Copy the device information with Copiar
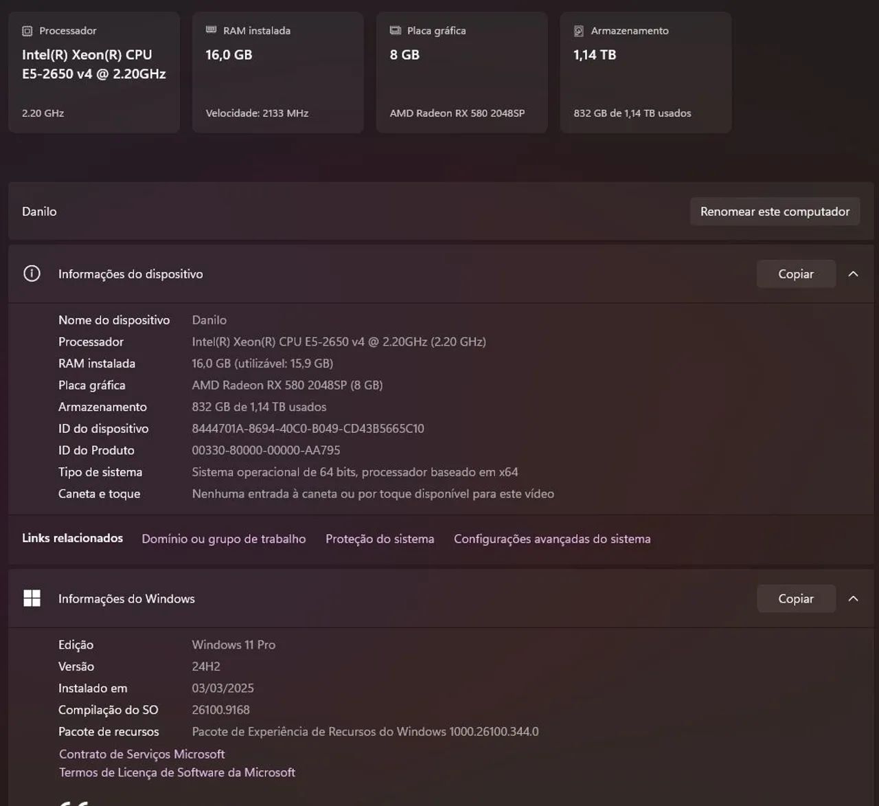Viewport: 879px width, 806px height. tap(796, 274)
